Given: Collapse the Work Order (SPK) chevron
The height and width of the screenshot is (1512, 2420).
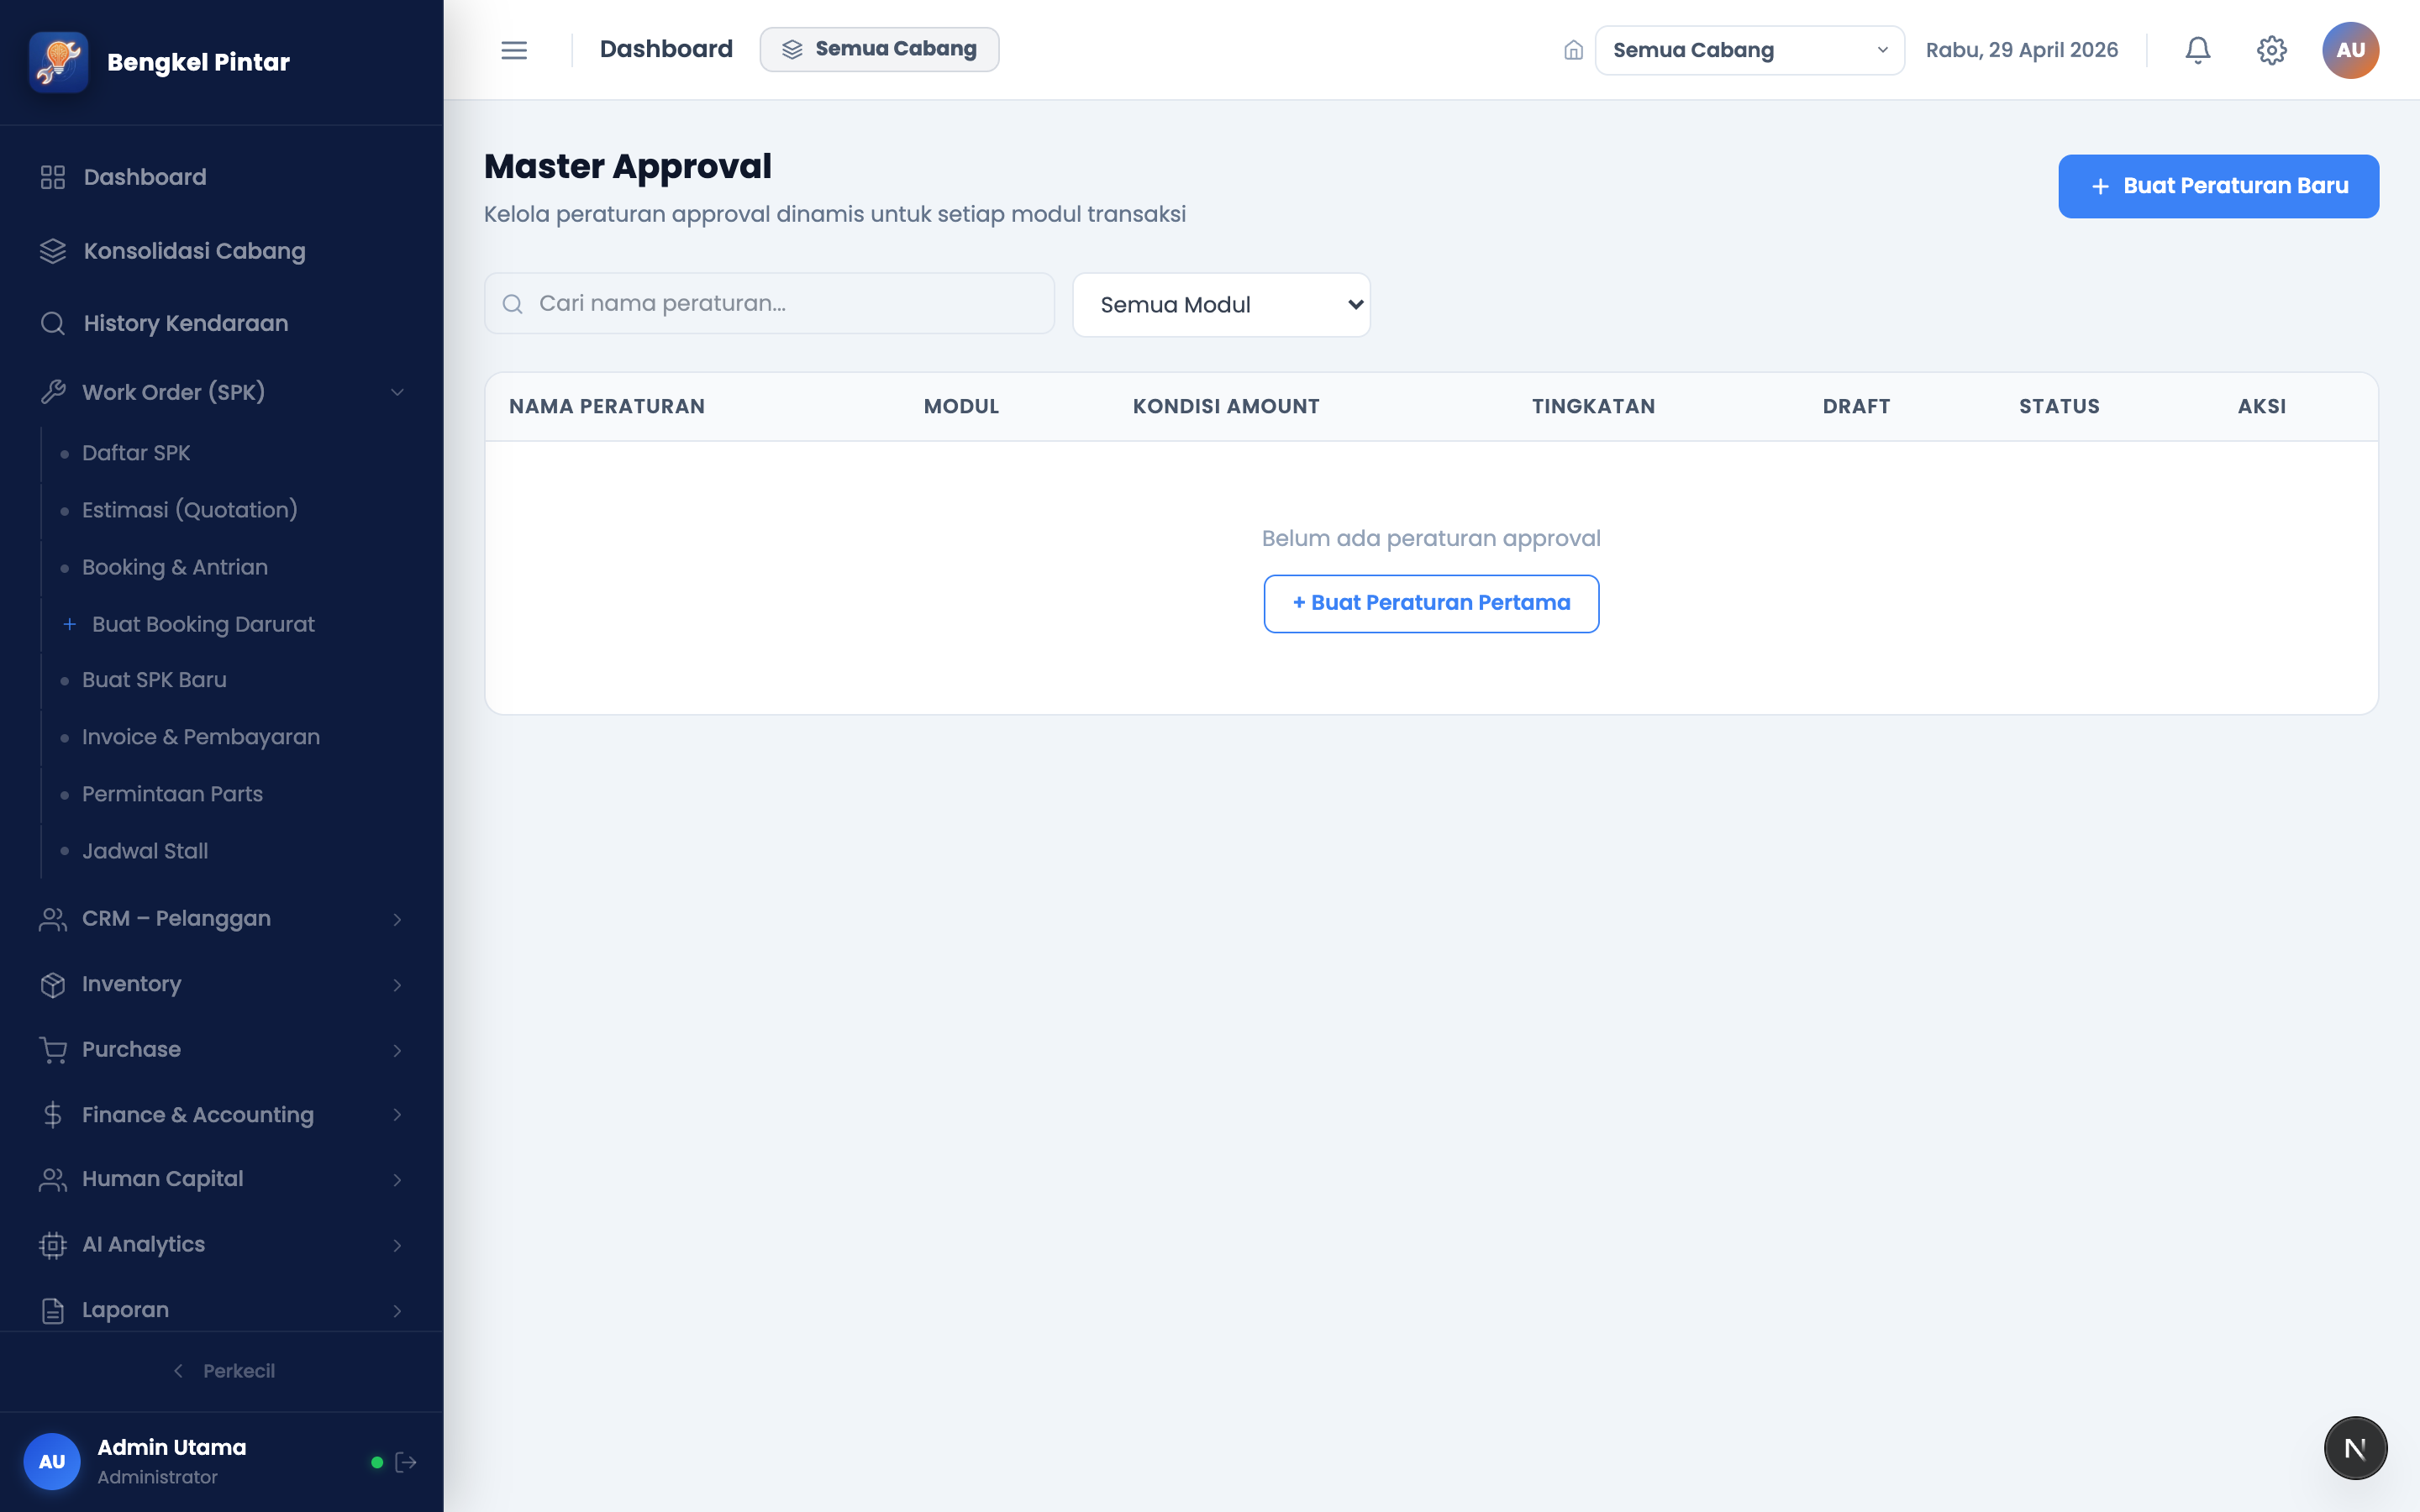Looking at the screenshot, I should pos(397,392).
